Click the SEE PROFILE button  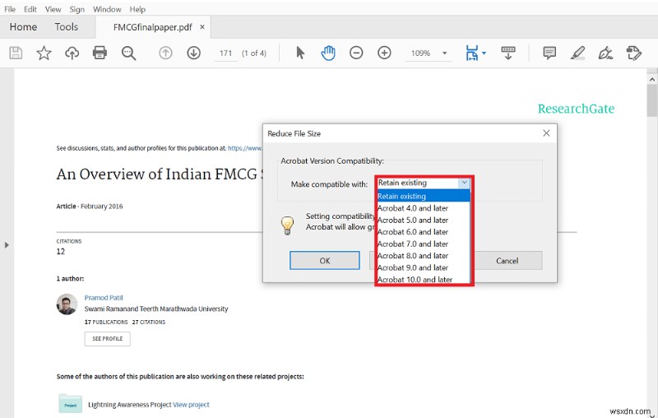click(x=108, y=339)
